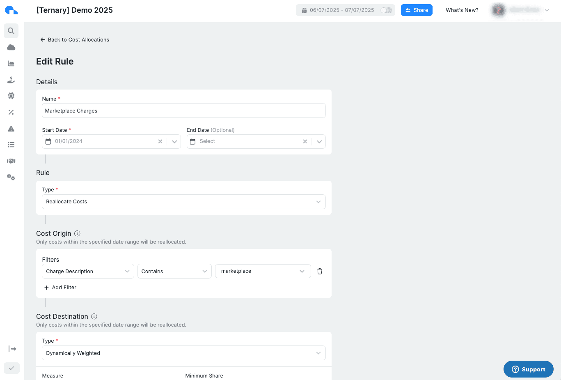
Task: Click the End Date calendar icon
Action: coord(192,141)
